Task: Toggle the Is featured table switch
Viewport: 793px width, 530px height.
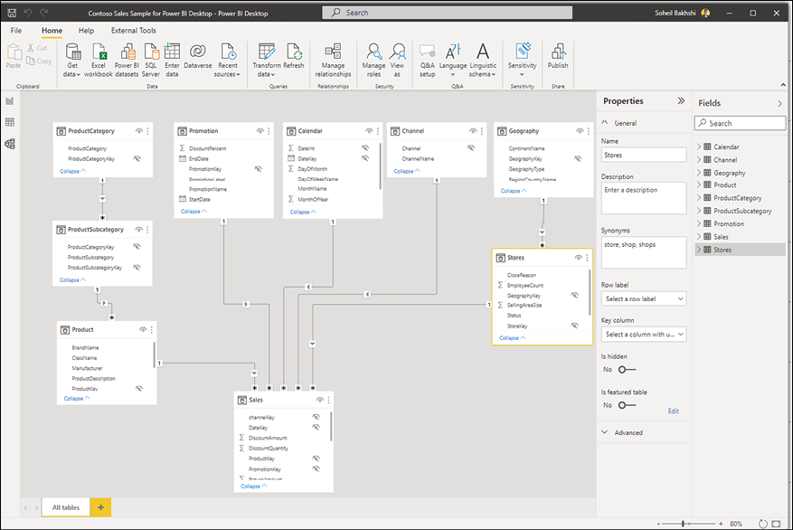Action: pyautogui.click(x=627, y=405)
